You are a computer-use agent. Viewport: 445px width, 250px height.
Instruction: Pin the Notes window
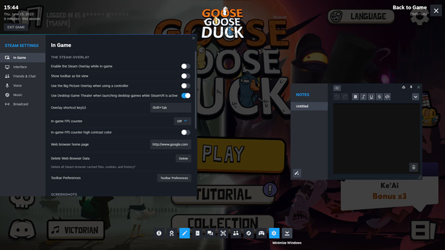click(x=411, y=87)
